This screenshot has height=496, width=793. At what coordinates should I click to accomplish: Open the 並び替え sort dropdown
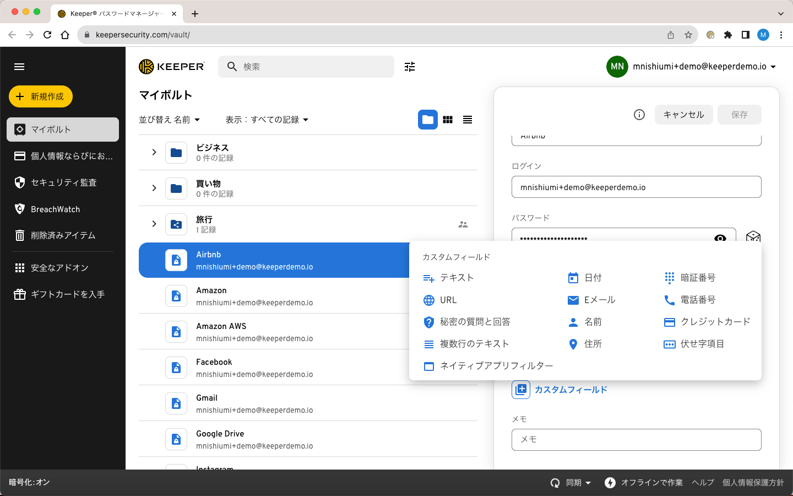(169, 120)
